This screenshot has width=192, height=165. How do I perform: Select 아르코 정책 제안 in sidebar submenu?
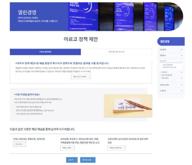tap(168, 65)
